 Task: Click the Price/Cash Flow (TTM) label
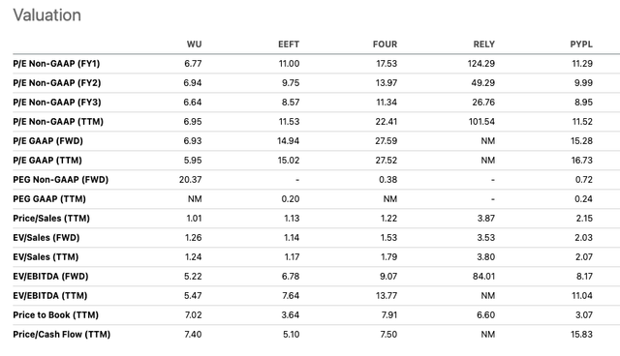(62, 335)
